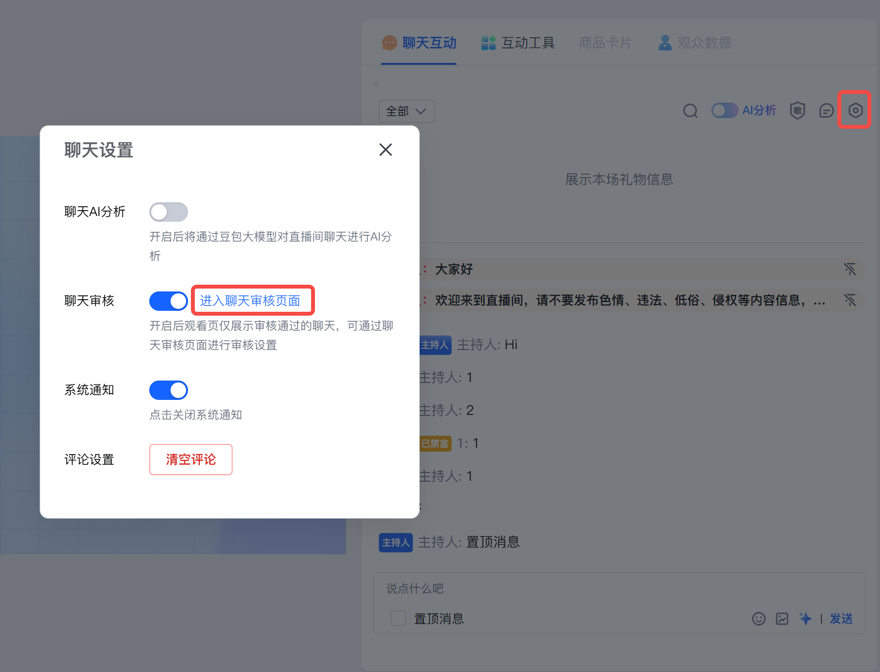The height and width of the screenshot is (672, 880).
Task: Close the 聊天设置 dialog
Action: point(386,150)
